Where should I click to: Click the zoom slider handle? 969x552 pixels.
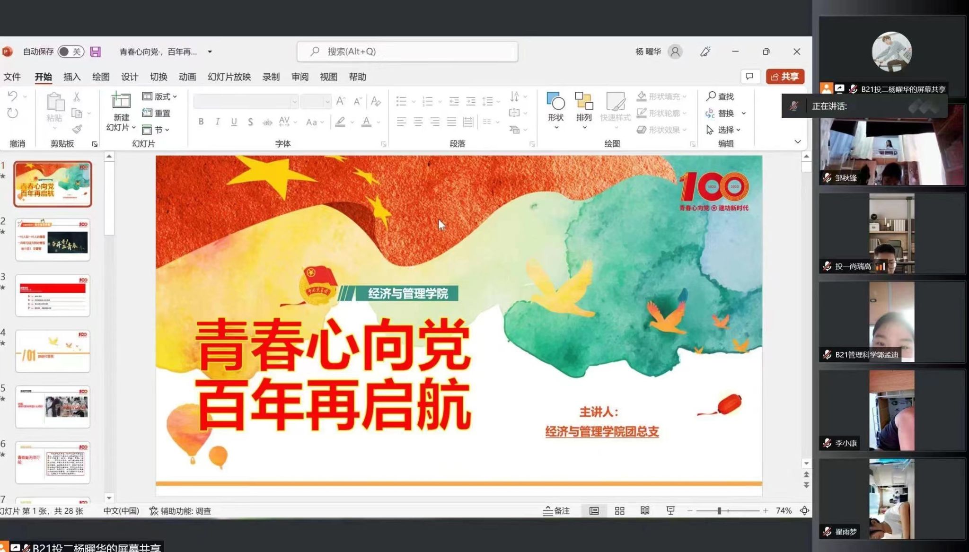click(x=719, y=511)
